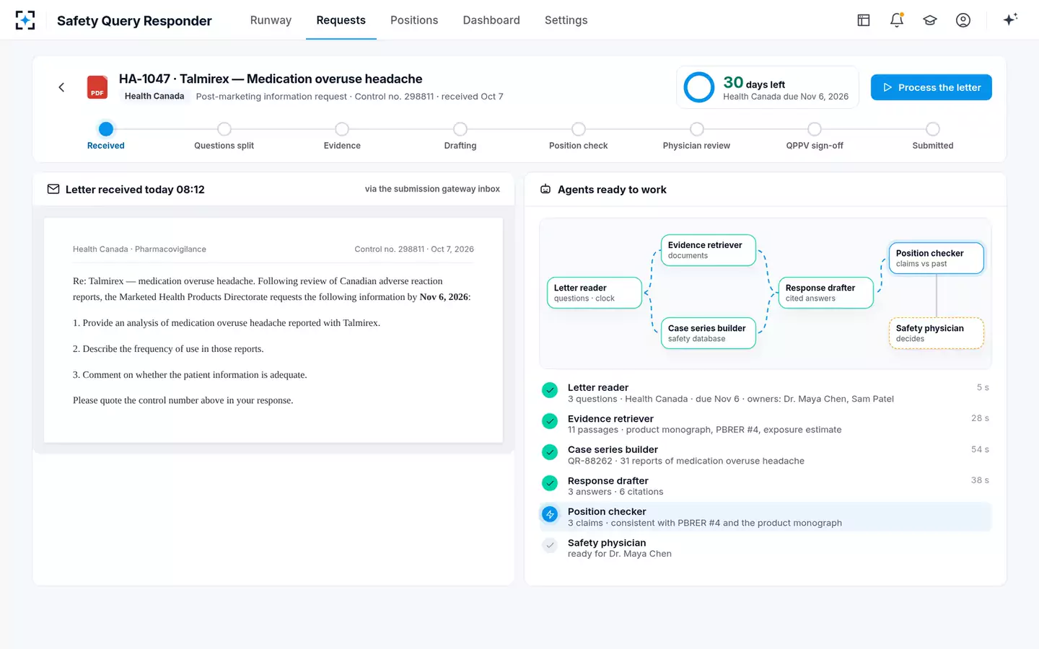Select the Evidence stage marker
This screenshot has height=649, width=1039.
342,129
